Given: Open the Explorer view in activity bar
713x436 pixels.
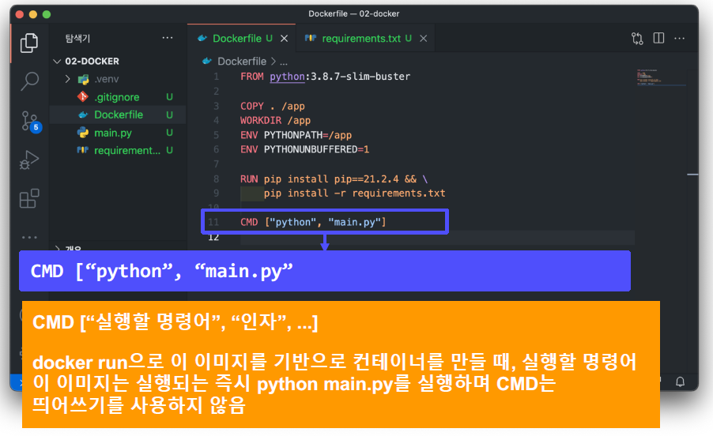Looking at the screenshot, I should coord(29,43).
